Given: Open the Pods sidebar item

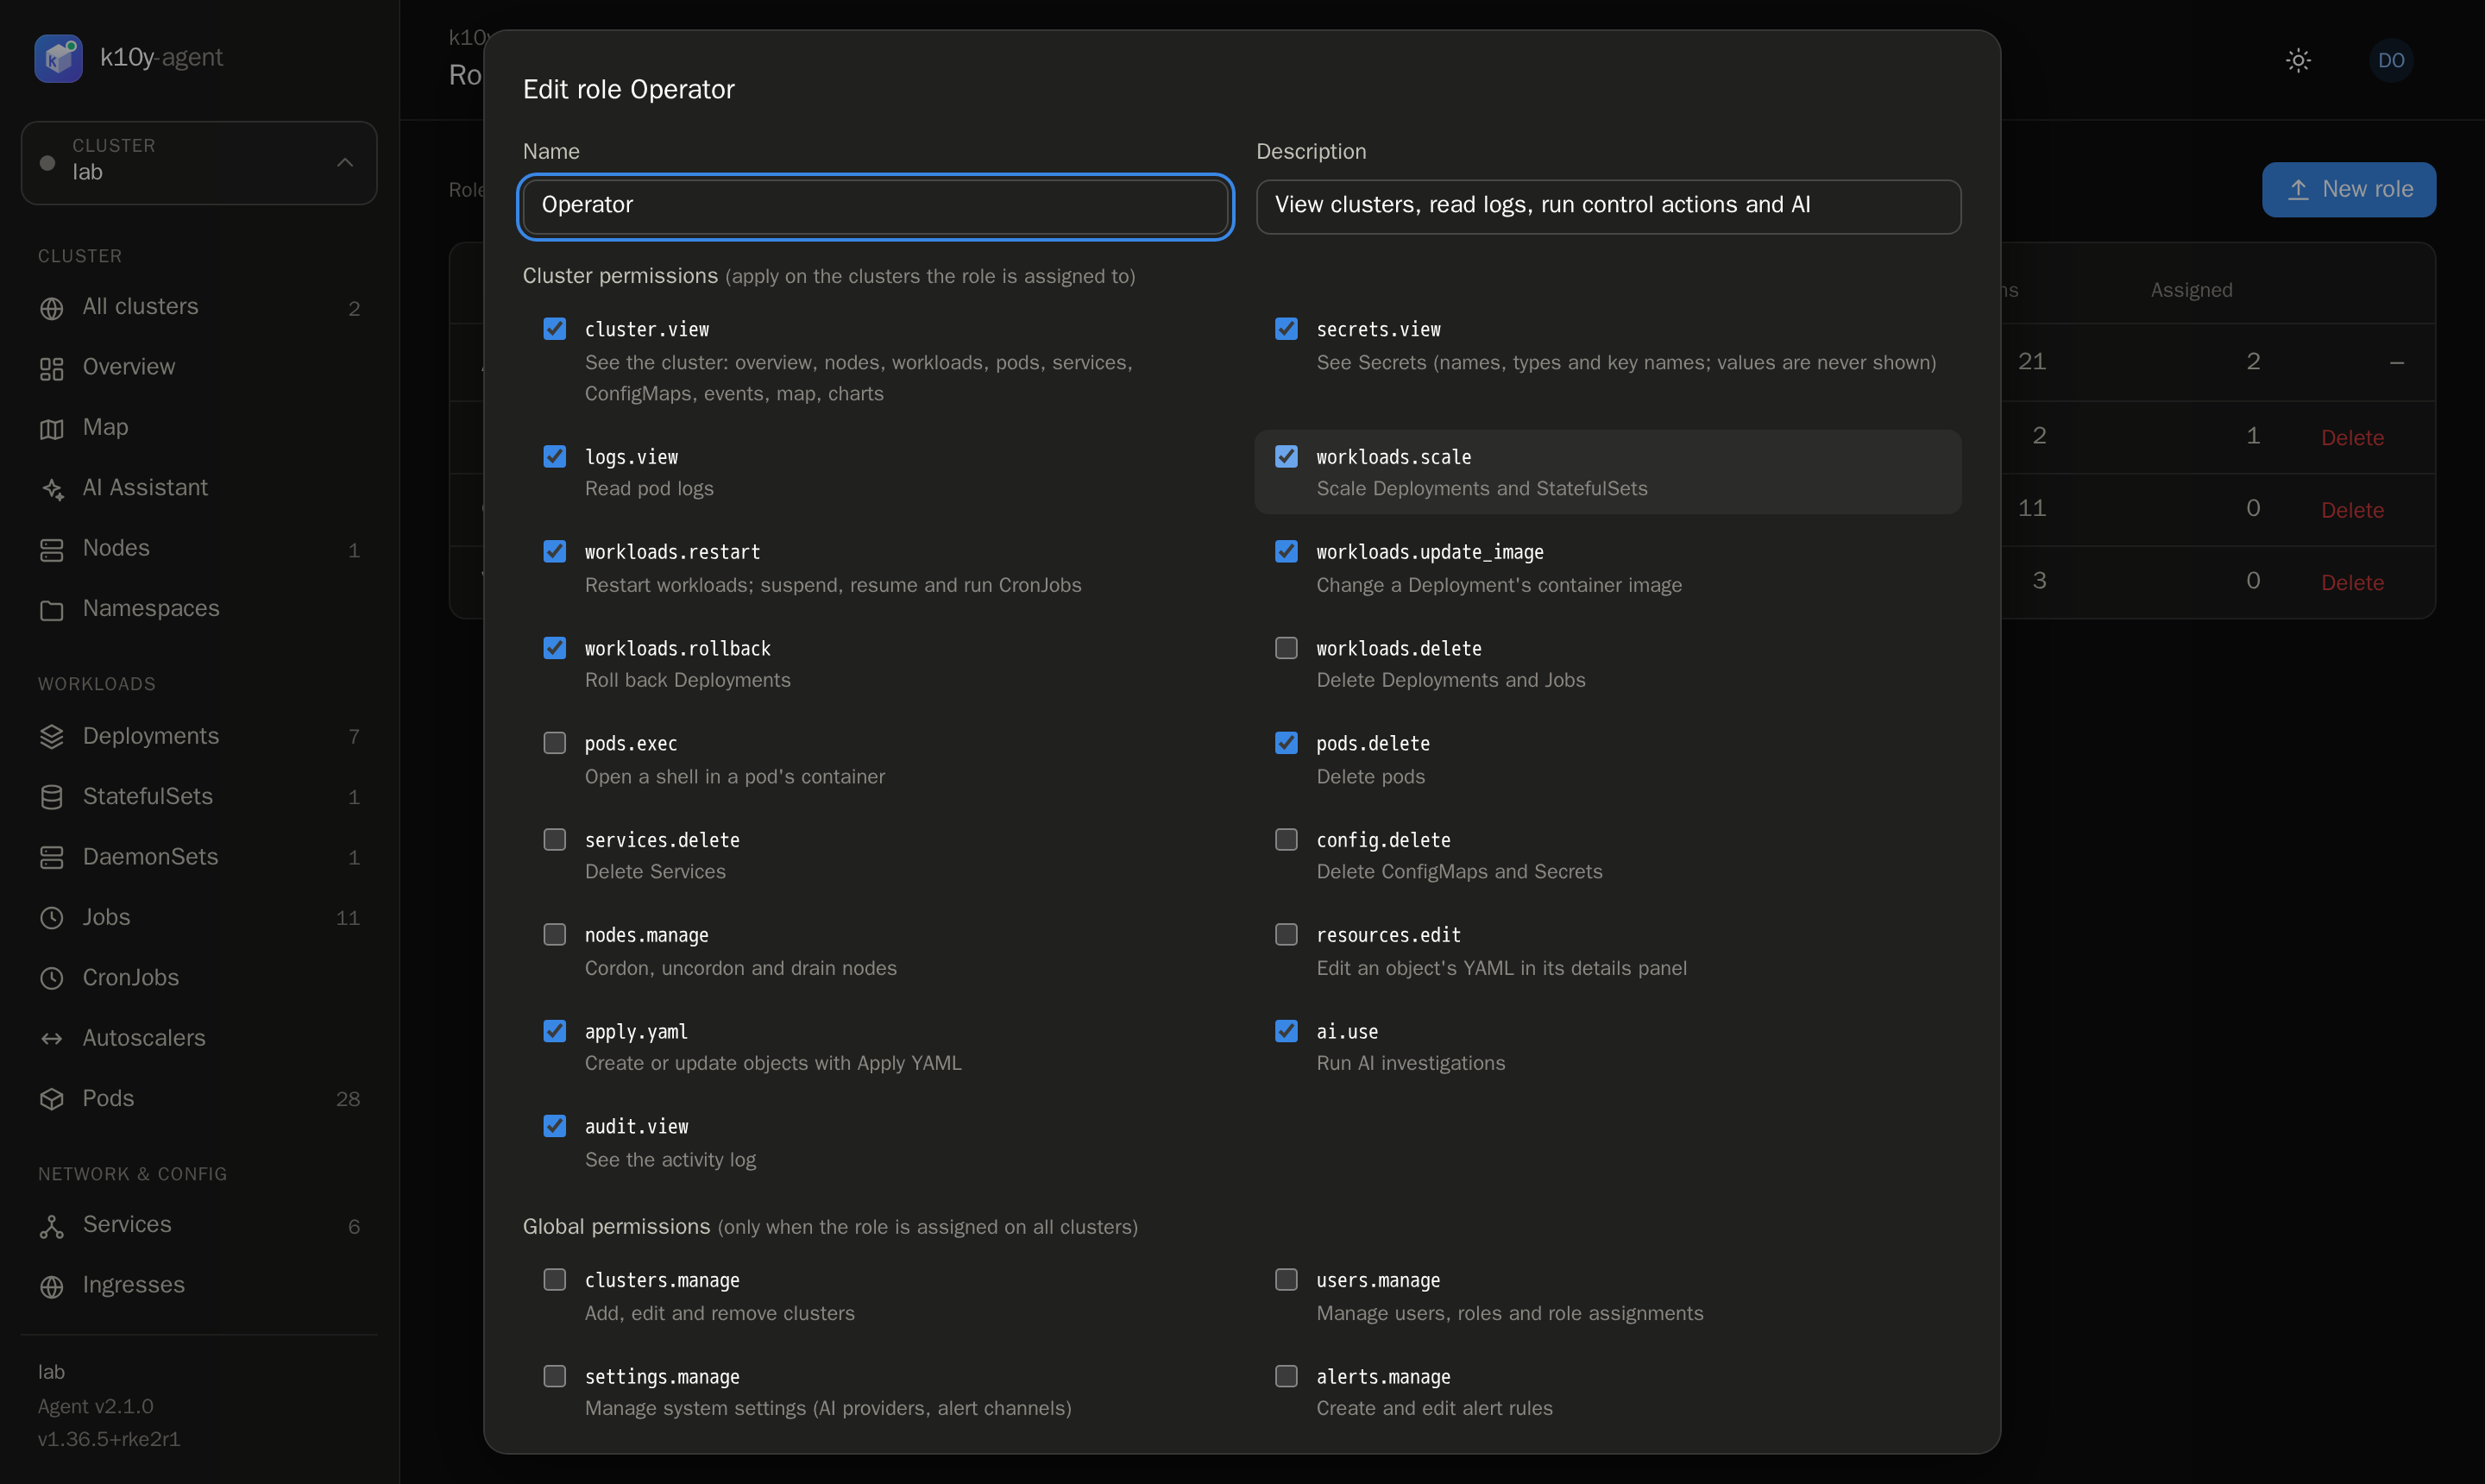Looking at the screenshot, I should coord(199,1098).
